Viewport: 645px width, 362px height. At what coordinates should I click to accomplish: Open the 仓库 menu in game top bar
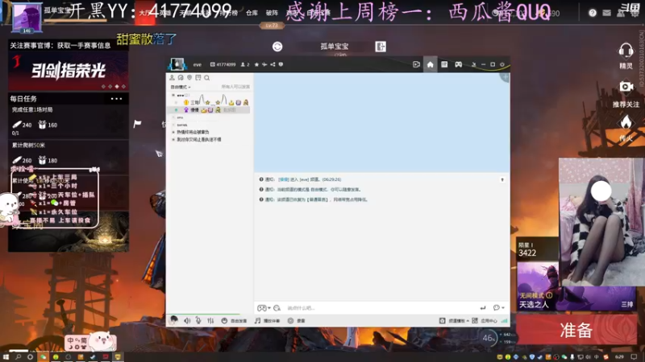pyautogui.click(x=252, y=13)
